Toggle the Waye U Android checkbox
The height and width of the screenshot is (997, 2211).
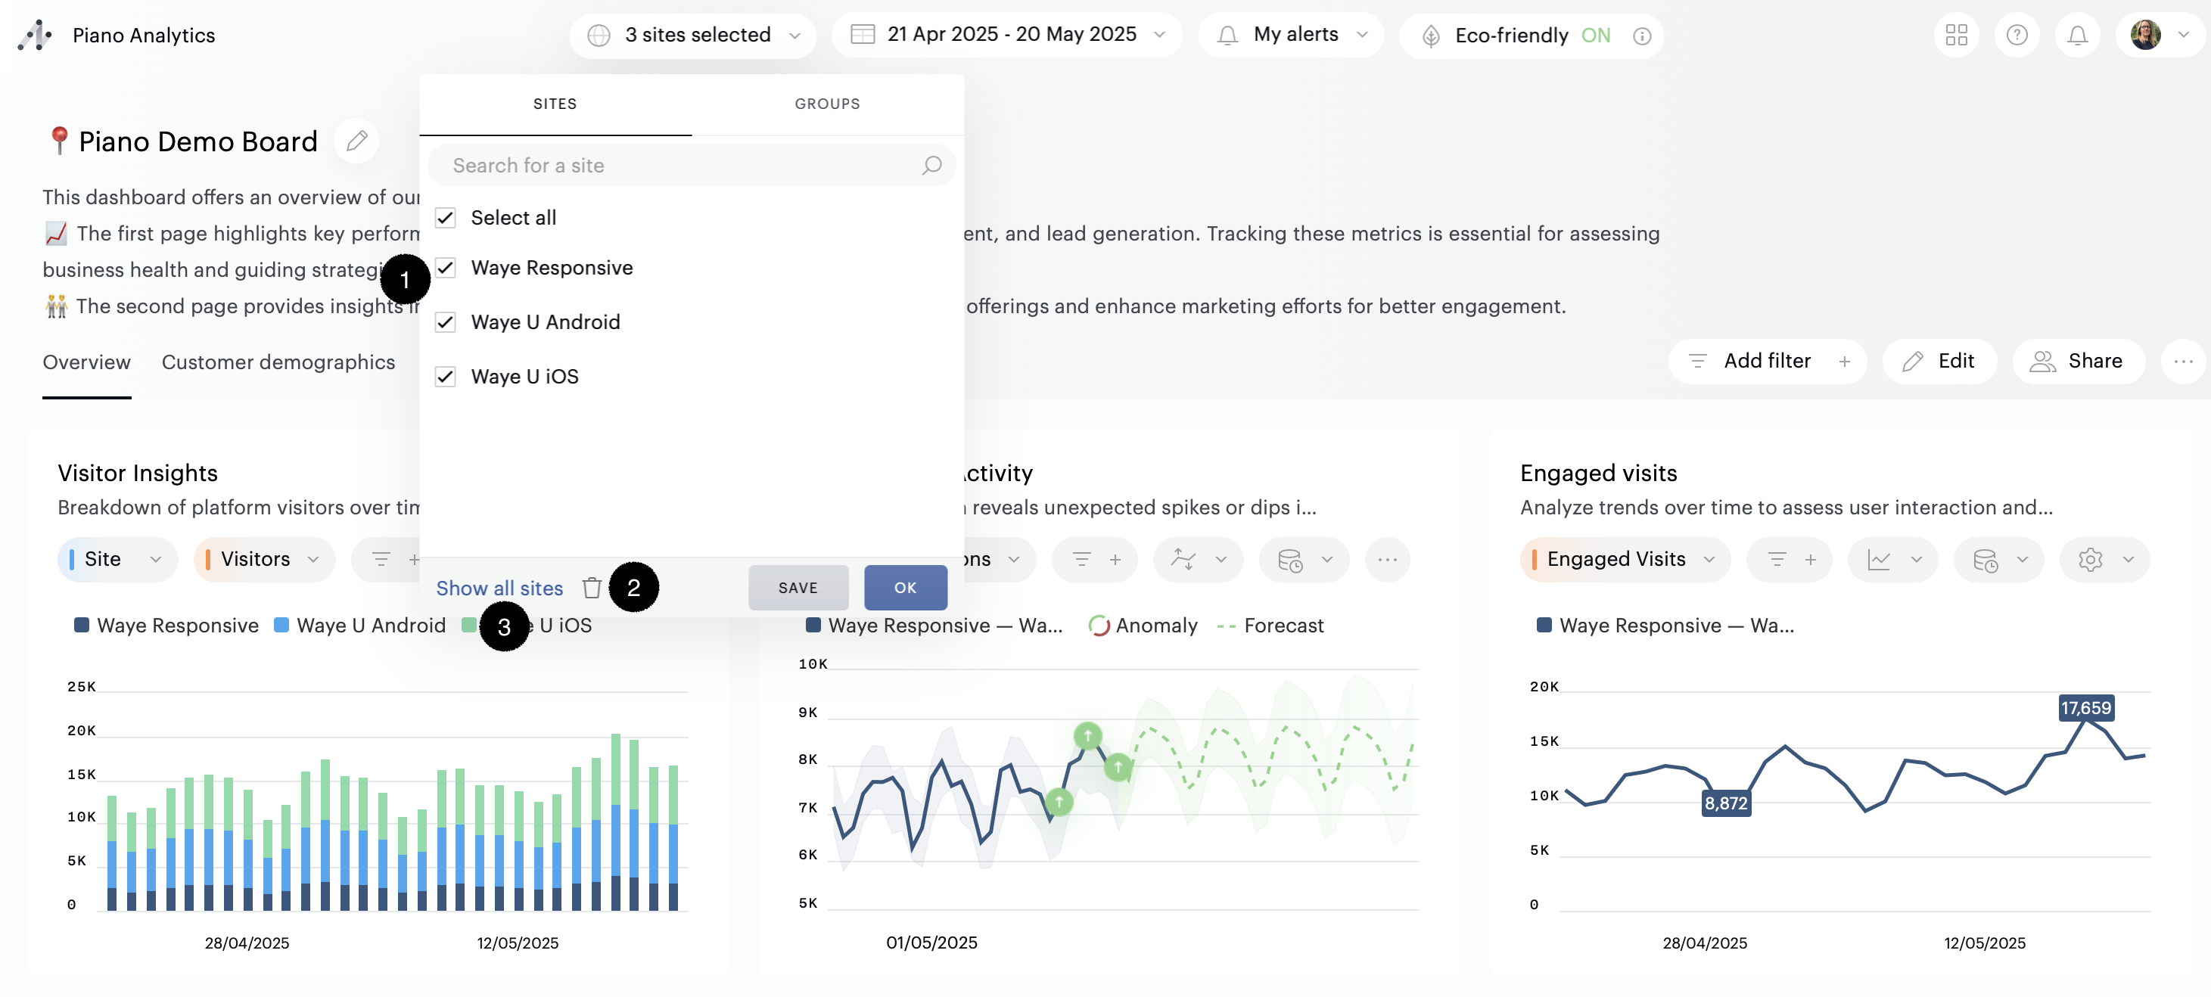(445, 322)
